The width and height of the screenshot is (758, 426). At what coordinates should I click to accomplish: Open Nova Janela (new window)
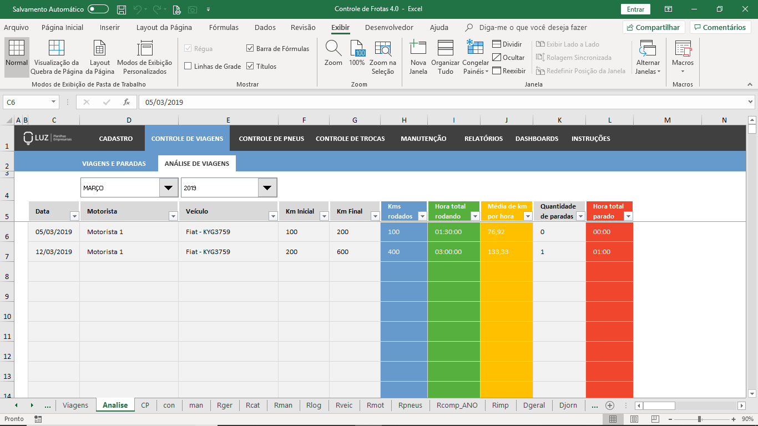[418, 48]
